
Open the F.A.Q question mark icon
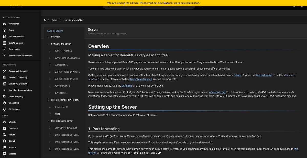[4, 30]
